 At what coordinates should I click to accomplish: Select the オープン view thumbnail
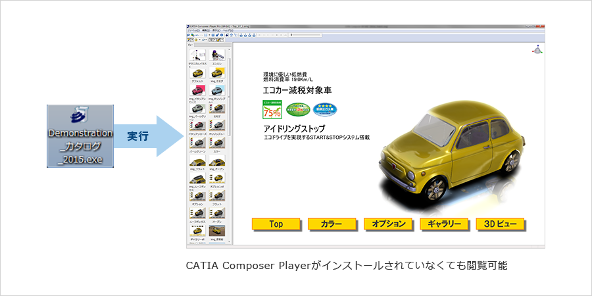click(217, 213)
